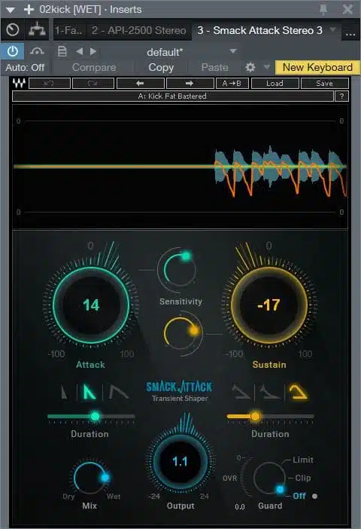Click the Paste button

coord(214,68)
